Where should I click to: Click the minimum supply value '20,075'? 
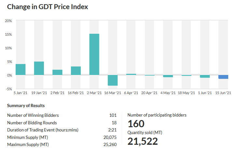[110, 138]
